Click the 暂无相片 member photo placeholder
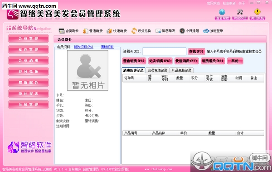Viewport: 272px width, 172px height. pyautogui.click(x=88, y=70)
